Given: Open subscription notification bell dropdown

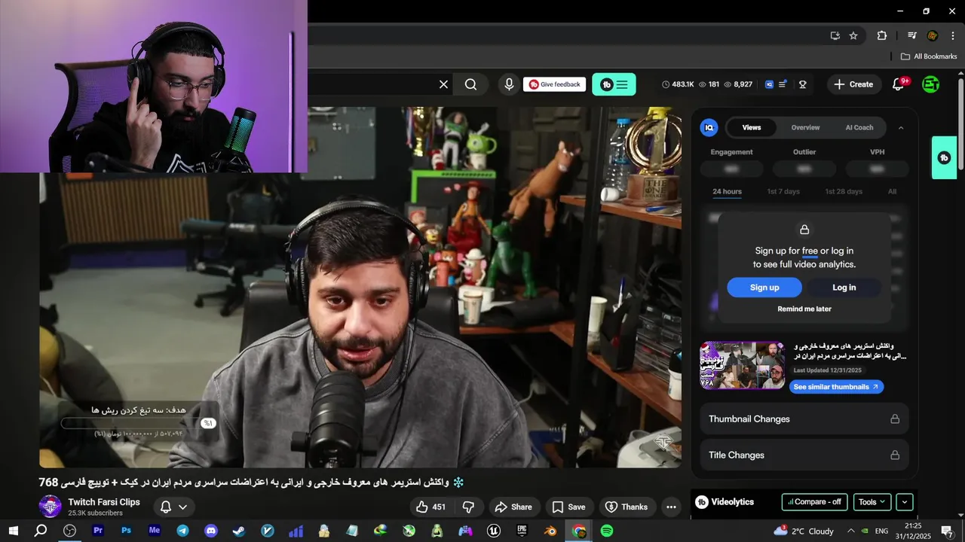Looking at the screenshot, I should (x=173, y=507).
